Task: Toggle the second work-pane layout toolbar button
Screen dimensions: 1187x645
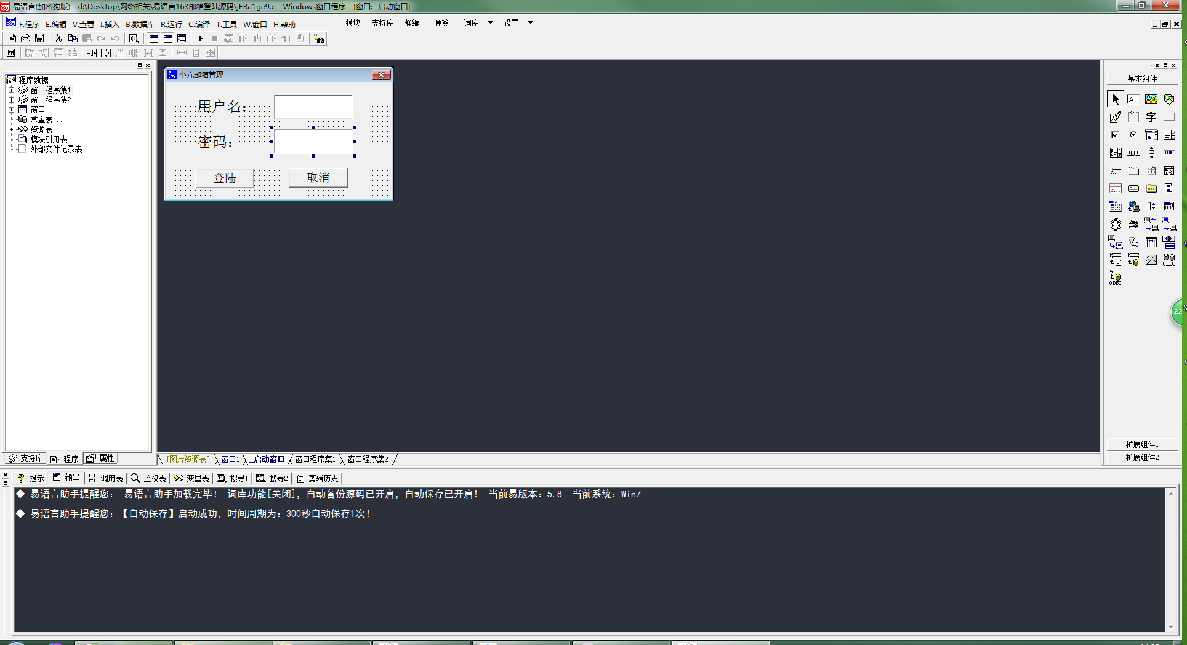Action: pyautogui.click(x=168, y=39)
